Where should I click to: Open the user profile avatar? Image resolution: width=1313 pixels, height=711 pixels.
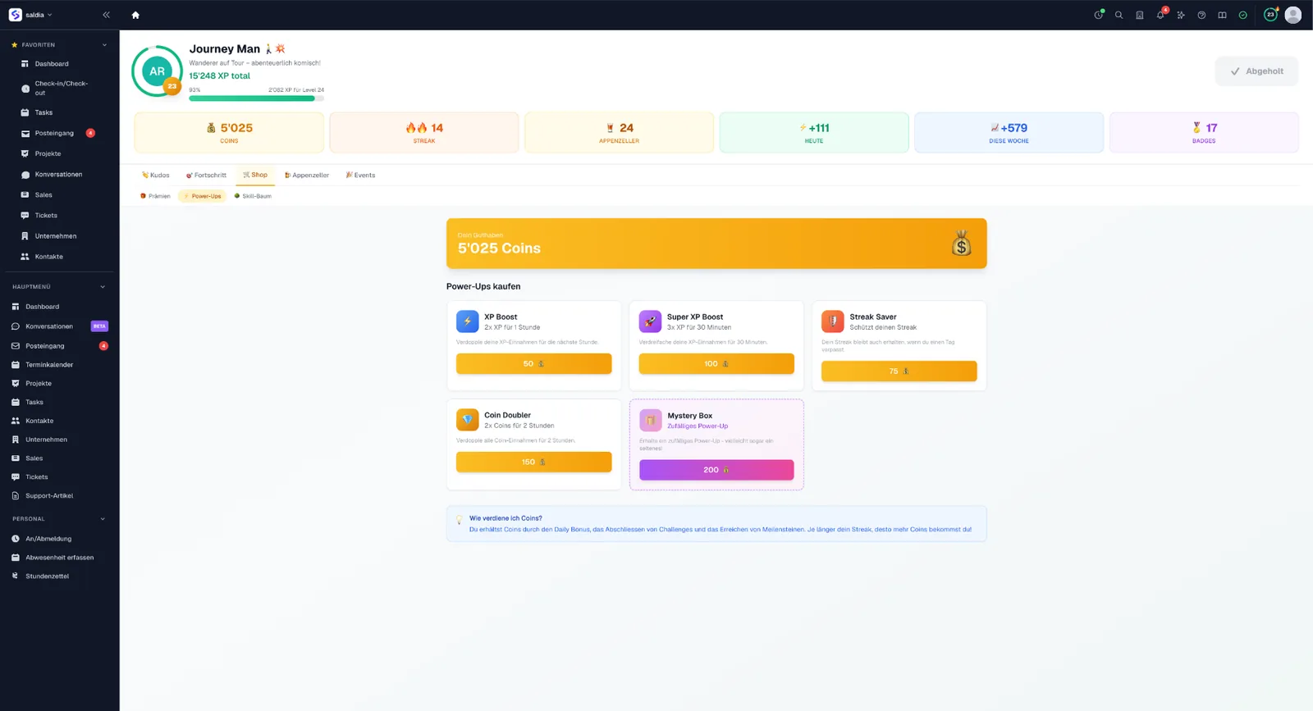pyautogui.click(x=1292, y=15)
